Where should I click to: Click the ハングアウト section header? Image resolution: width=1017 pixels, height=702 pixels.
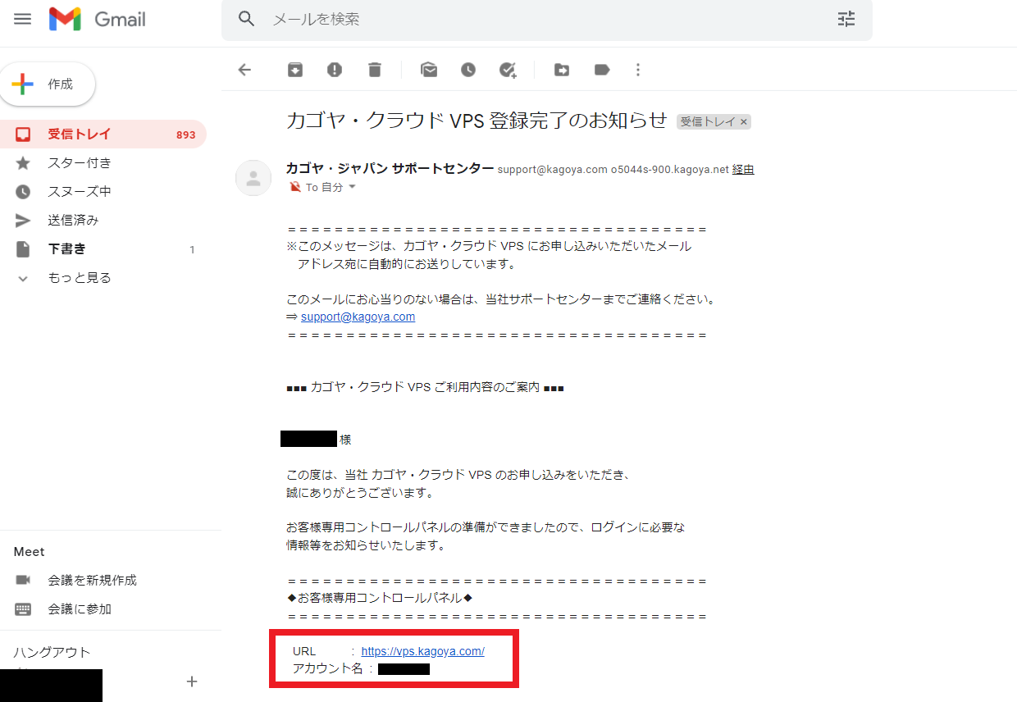click(x=52, y=653)
